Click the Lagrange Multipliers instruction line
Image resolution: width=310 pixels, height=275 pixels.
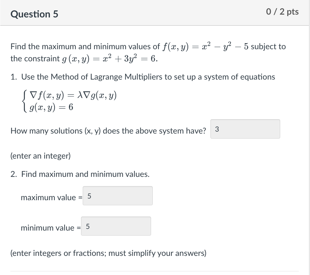142,77
